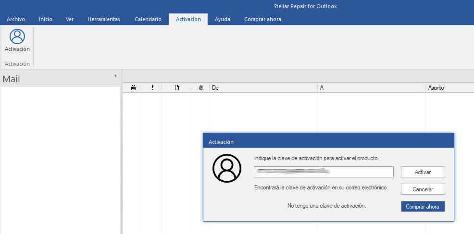Sort messages by the De column
474x234 pixels.
click(x=263, y=88)
